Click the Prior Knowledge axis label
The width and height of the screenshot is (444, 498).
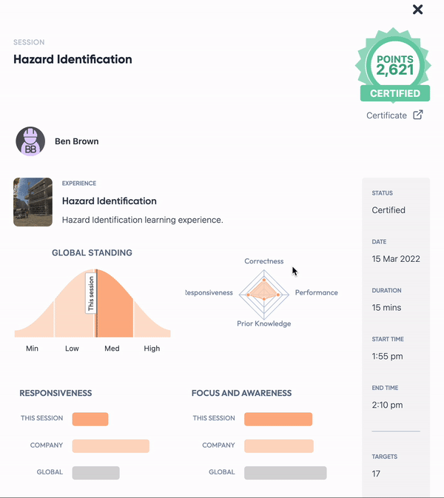264,323
